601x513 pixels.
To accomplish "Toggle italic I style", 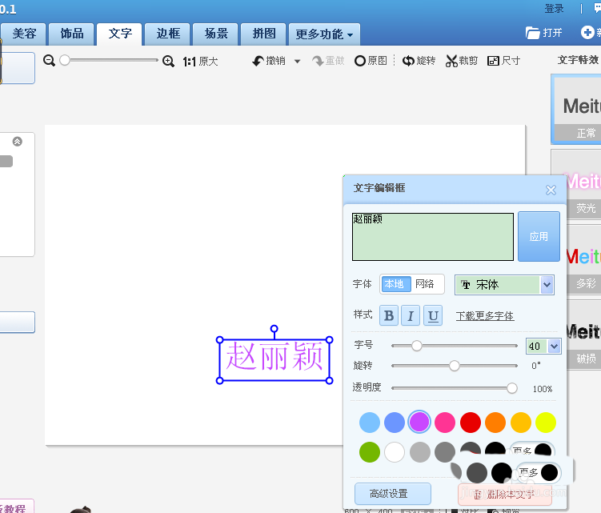I will (411, 315).
